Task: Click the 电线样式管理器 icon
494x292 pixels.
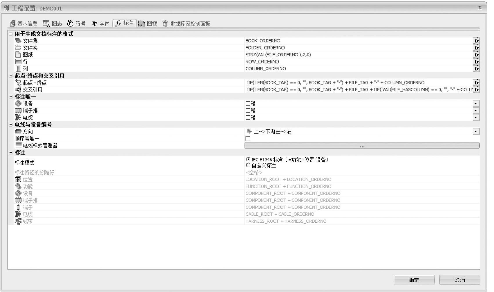Action: [x=18, y=145]
